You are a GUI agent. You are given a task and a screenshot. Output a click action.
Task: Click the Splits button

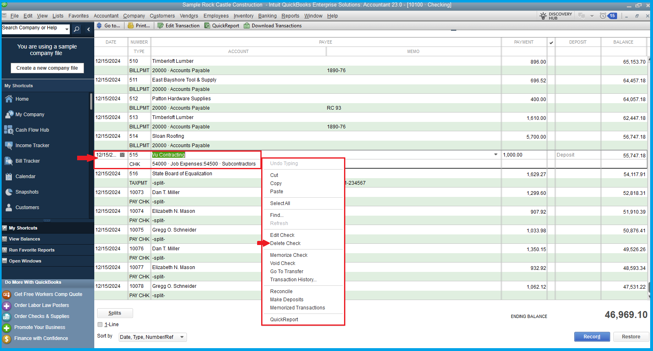(x=115, y=313)
